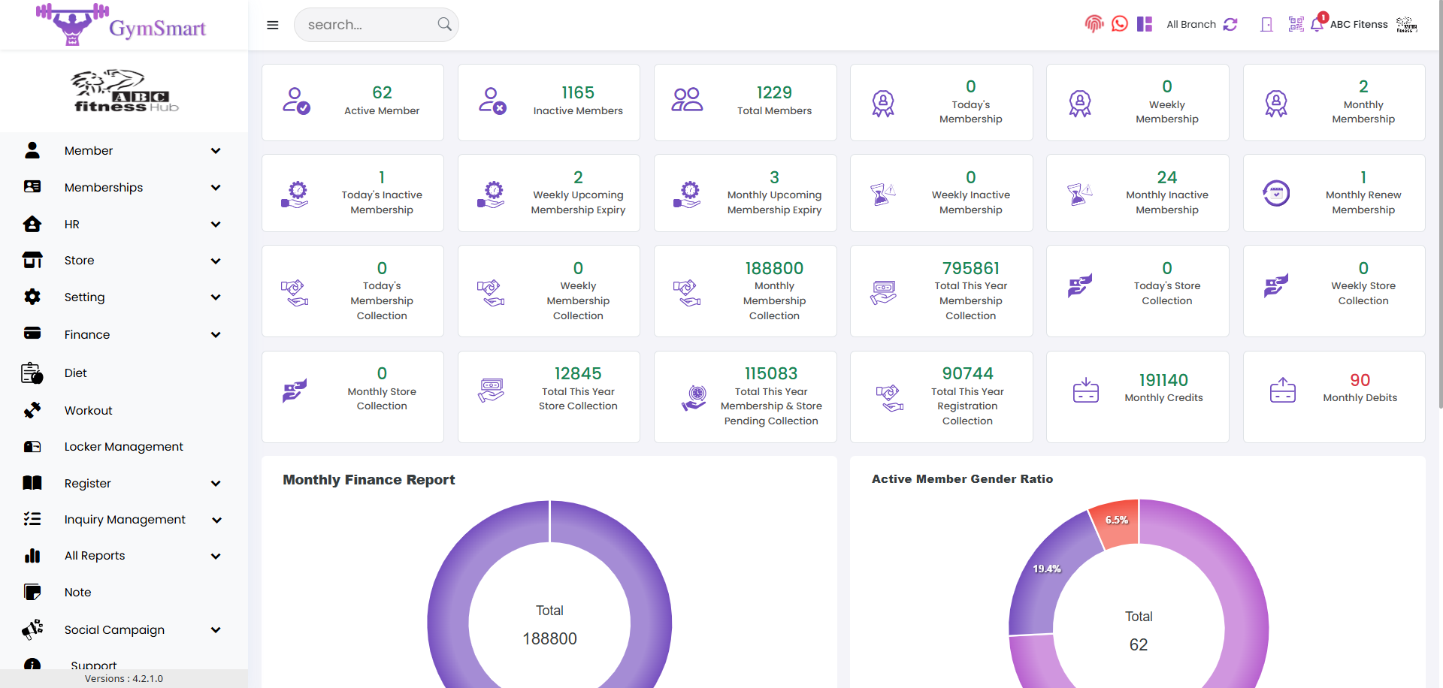Click the Locker Management sidebar icon
1443x688 pixels.
tap(32, 446)
